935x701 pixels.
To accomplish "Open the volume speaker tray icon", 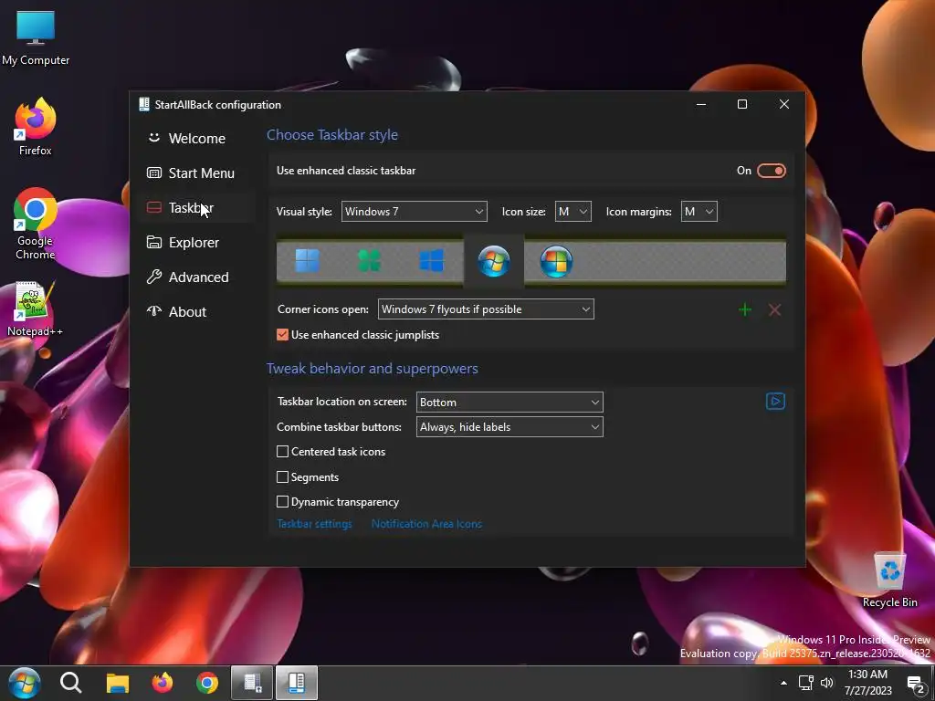I will tap(826, 683).
